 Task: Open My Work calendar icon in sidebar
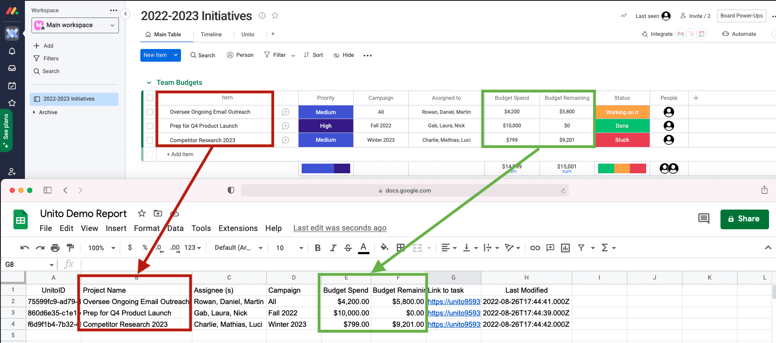[x=12, y=86]
